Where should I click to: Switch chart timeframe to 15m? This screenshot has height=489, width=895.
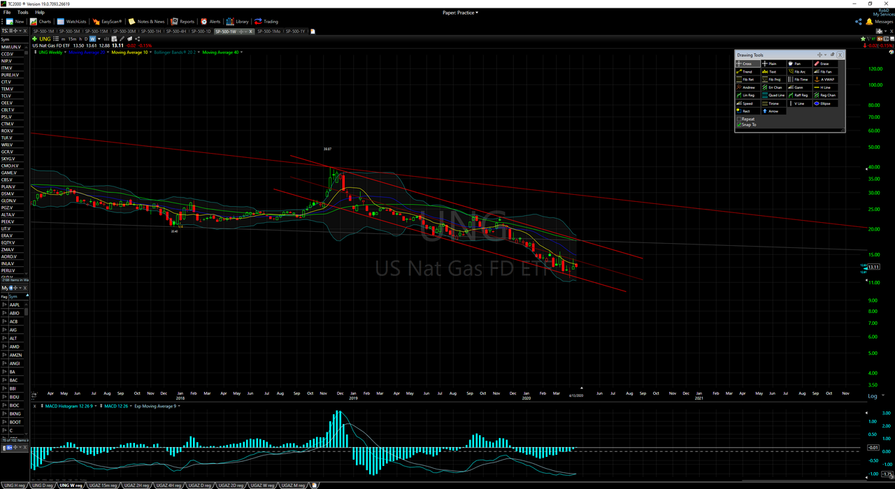click(72, 39)
